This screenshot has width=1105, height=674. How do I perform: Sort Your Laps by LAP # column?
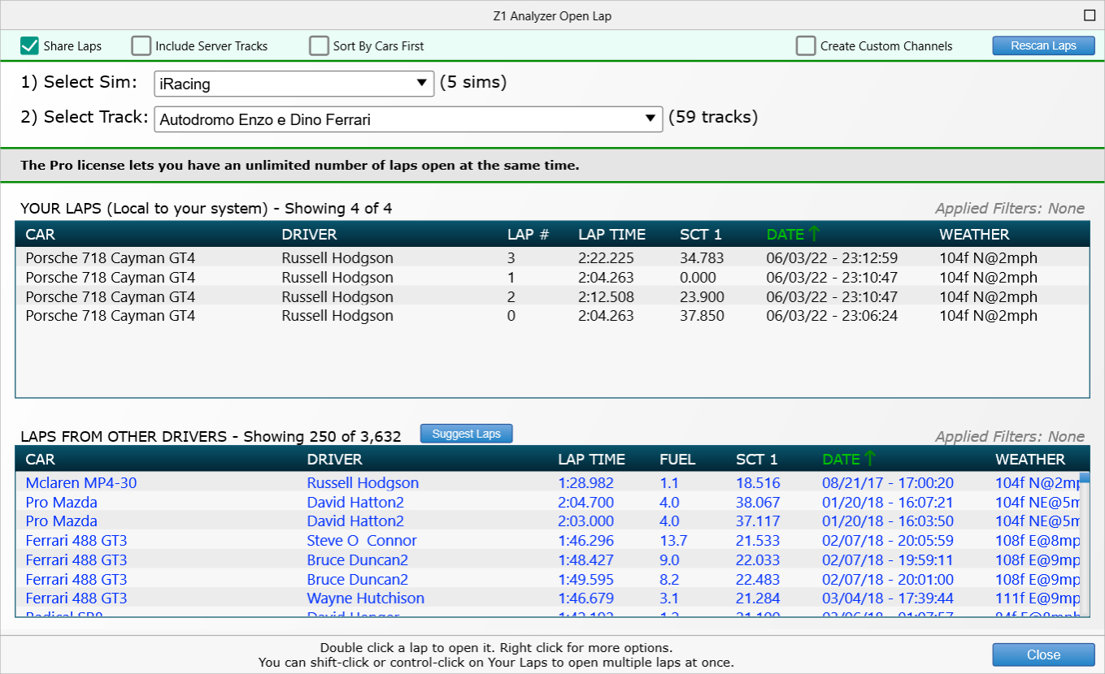[529, 235]
